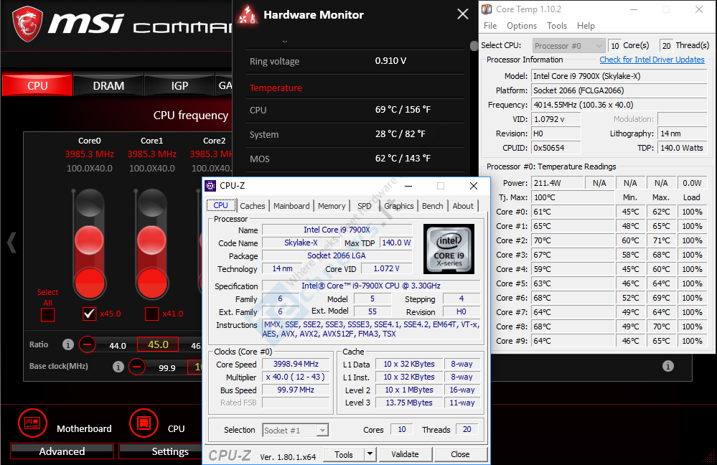Open the Ratio info icon
The image size is (717, 465).
pyautogui.click(x=67, y=344)
